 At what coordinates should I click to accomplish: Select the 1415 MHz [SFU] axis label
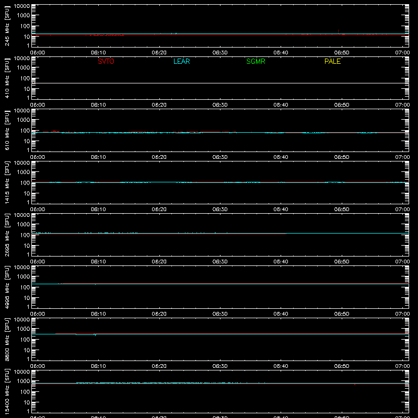(x=7, y=182)
